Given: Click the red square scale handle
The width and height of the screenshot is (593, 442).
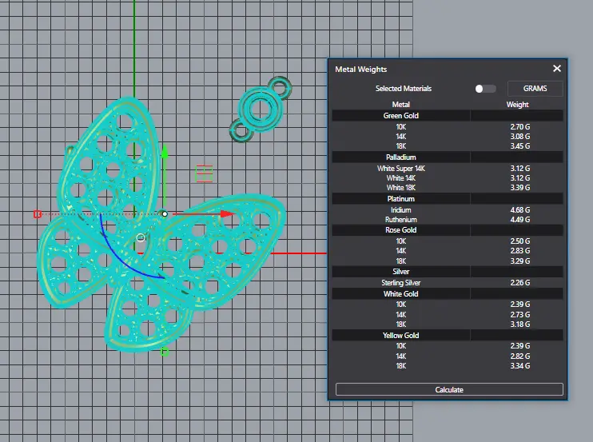Looking at the screenshot, I should (x=37, y=214).
